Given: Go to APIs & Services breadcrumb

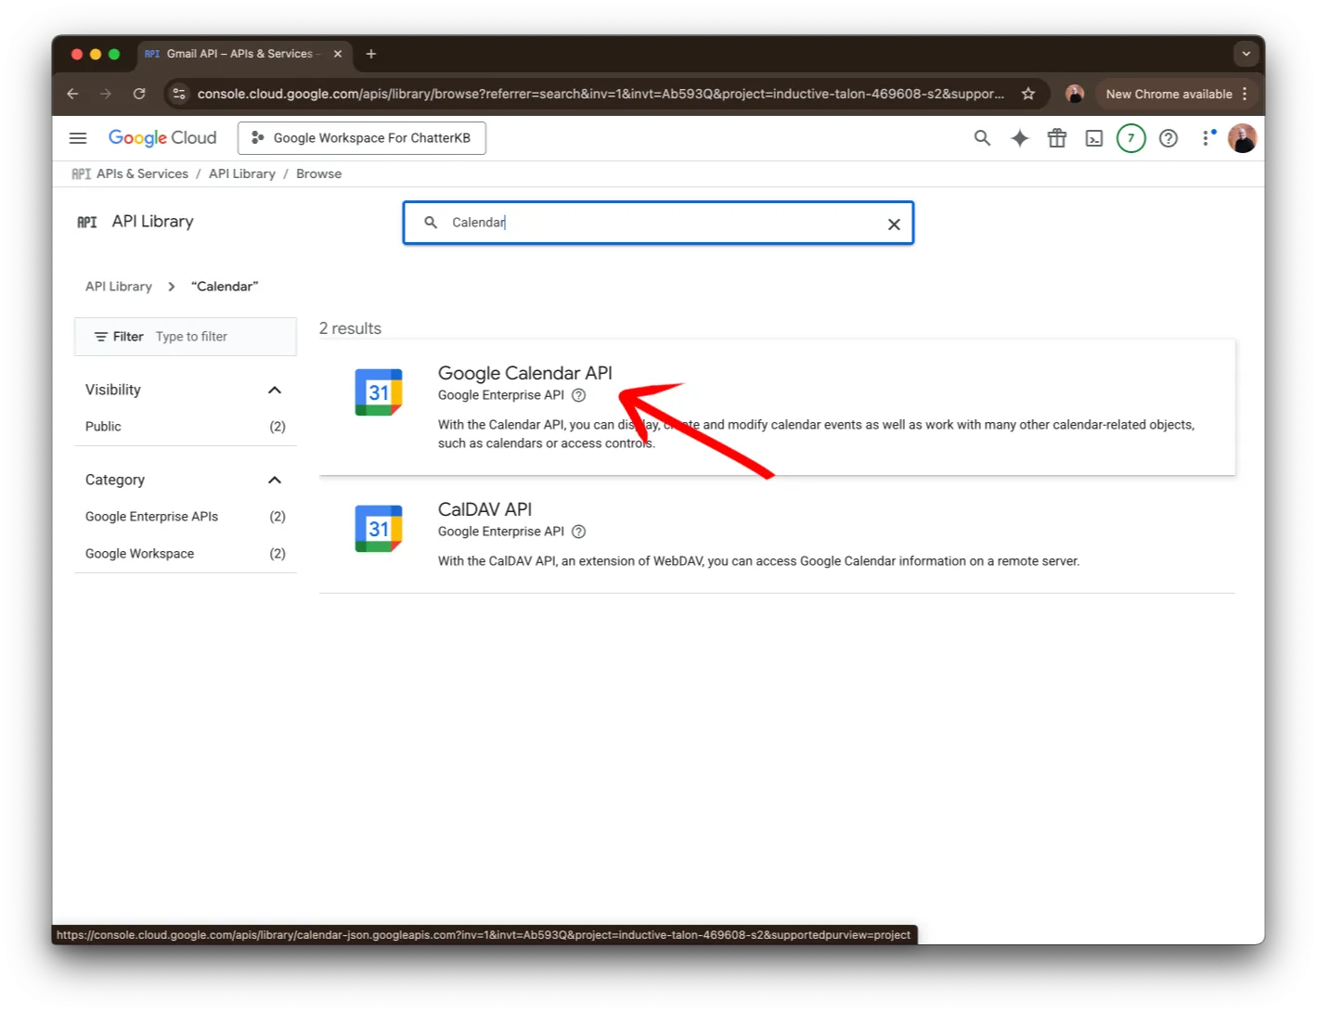Looking at the screenshot, I should point(142,173).
